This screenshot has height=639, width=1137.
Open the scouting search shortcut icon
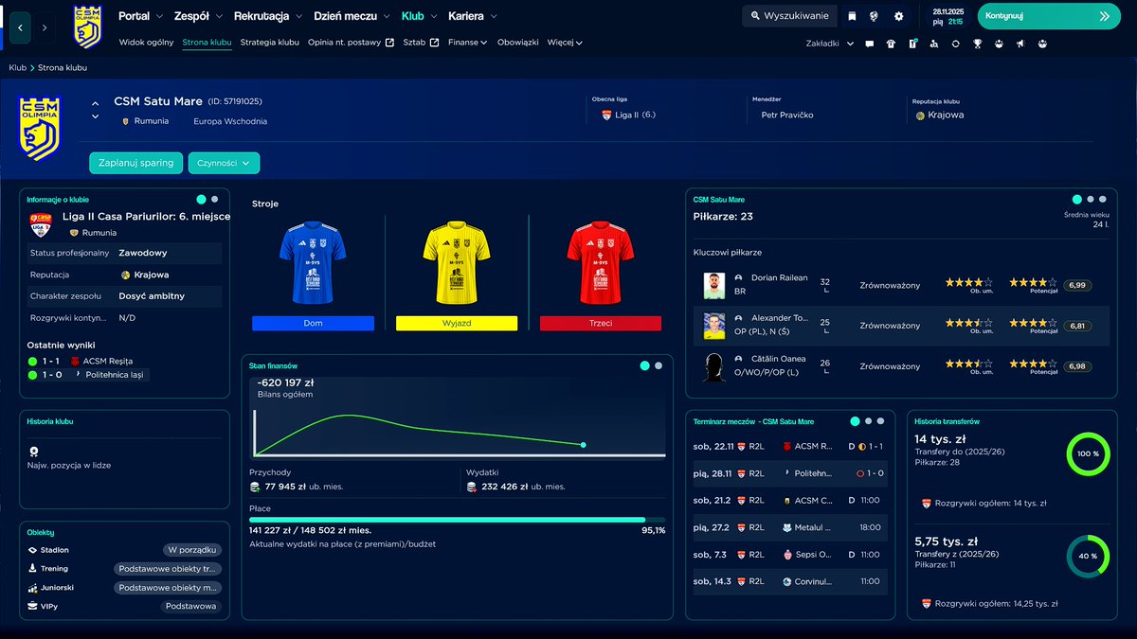934,44
